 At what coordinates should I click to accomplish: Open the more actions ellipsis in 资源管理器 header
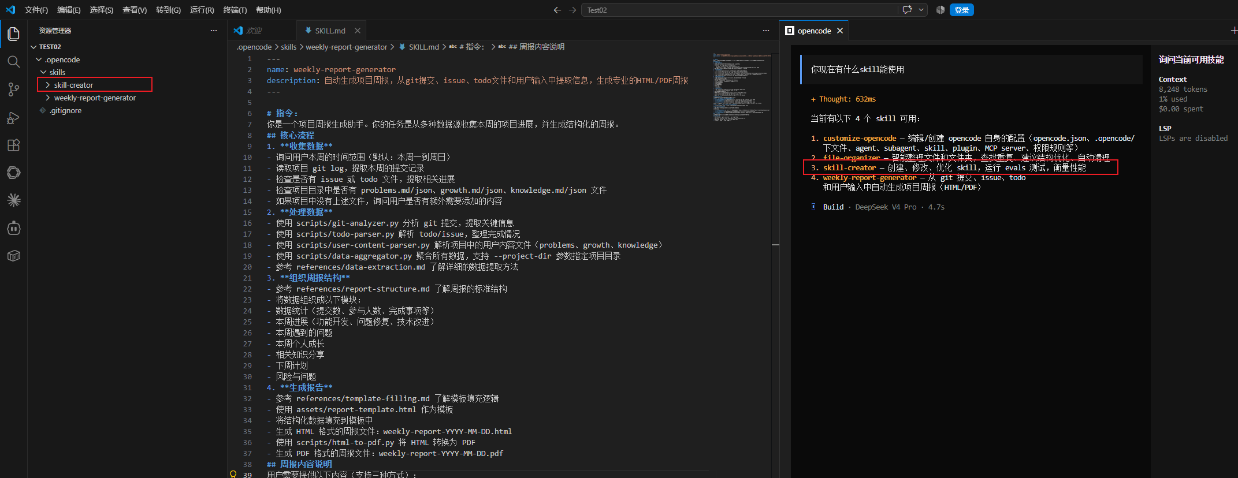point(214,31)
